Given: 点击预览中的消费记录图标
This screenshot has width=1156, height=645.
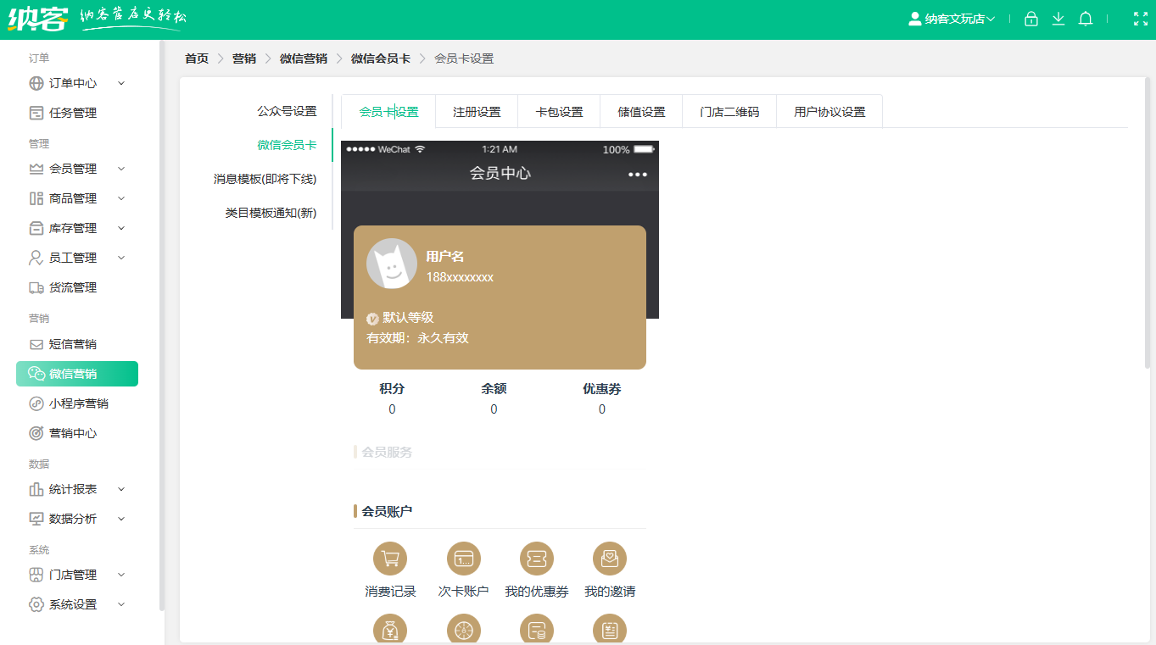Looking at the screenshot, I should 390,559.
